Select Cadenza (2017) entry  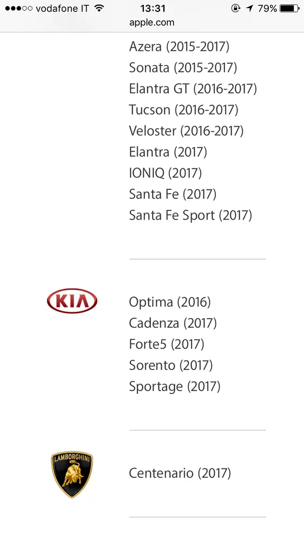tap(173, 323)
